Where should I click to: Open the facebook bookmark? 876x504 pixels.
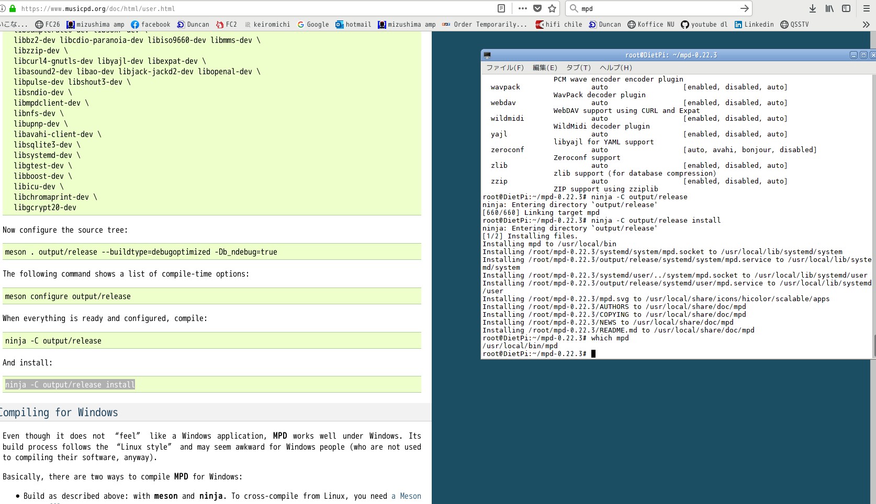tap(151, 25)
